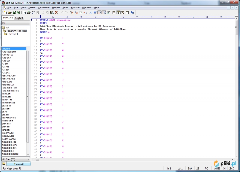Screen dimensions: 240x172
Task: Switch to the Cliptext tab
Action: pyautogui.click(x=19, y=18)
